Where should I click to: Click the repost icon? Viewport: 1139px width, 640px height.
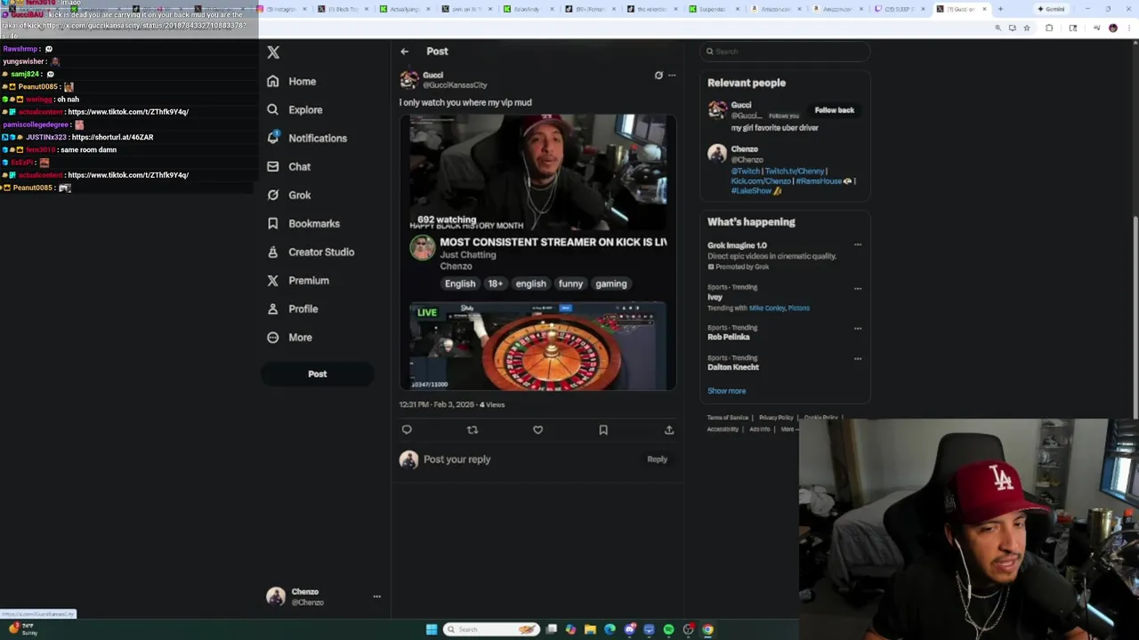point(473,429)
